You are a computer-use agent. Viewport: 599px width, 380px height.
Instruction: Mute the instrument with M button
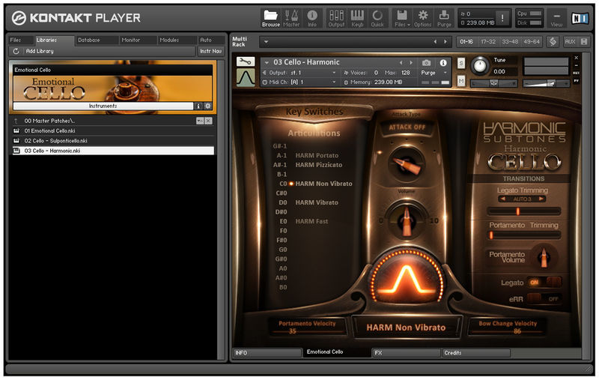pos(461,80)
